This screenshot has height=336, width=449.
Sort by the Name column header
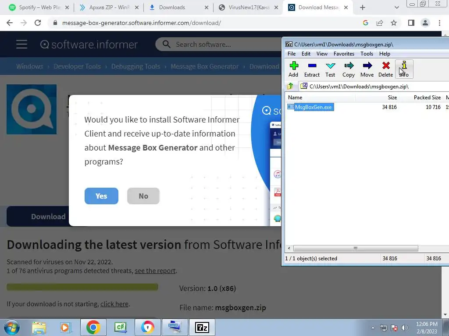(320, 98)
